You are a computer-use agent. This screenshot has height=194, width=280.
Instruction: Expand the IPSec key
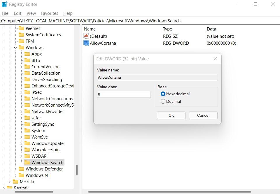coord(21,93)
